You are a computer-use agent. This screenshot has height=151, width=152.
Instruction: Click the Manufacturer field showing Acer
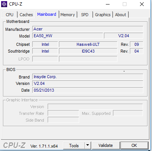(x=88, y=29)
